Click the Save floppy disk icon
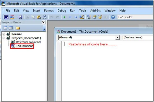The height and width of the screenshot is (102, 154). (x=20, y=17)
